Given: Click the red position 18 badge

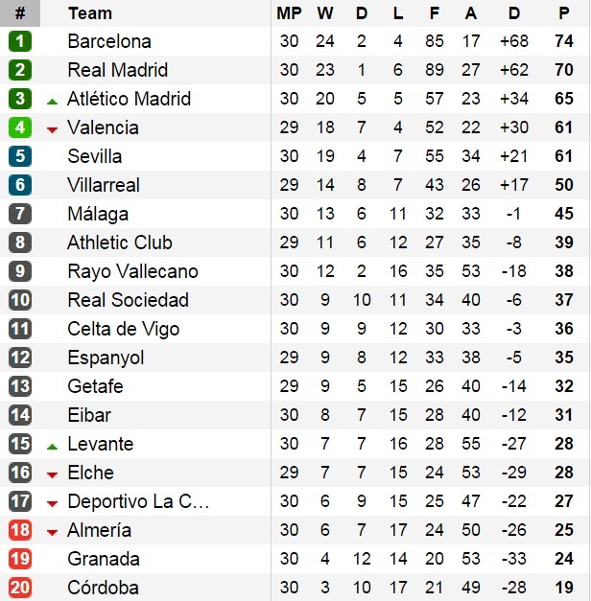Looking at the screenshot, I should 20,530.
